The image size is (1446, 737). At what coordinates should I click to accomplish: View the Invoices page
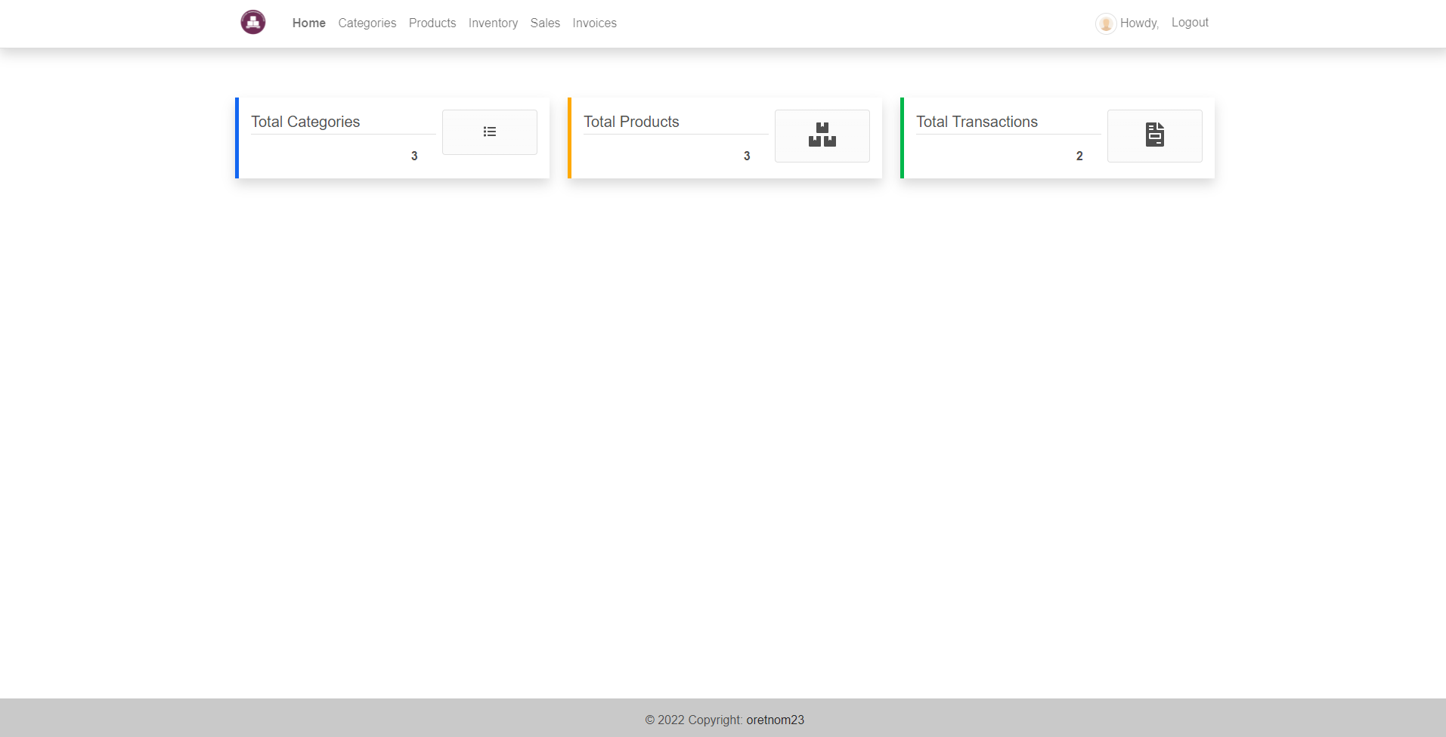pos(594,23)
